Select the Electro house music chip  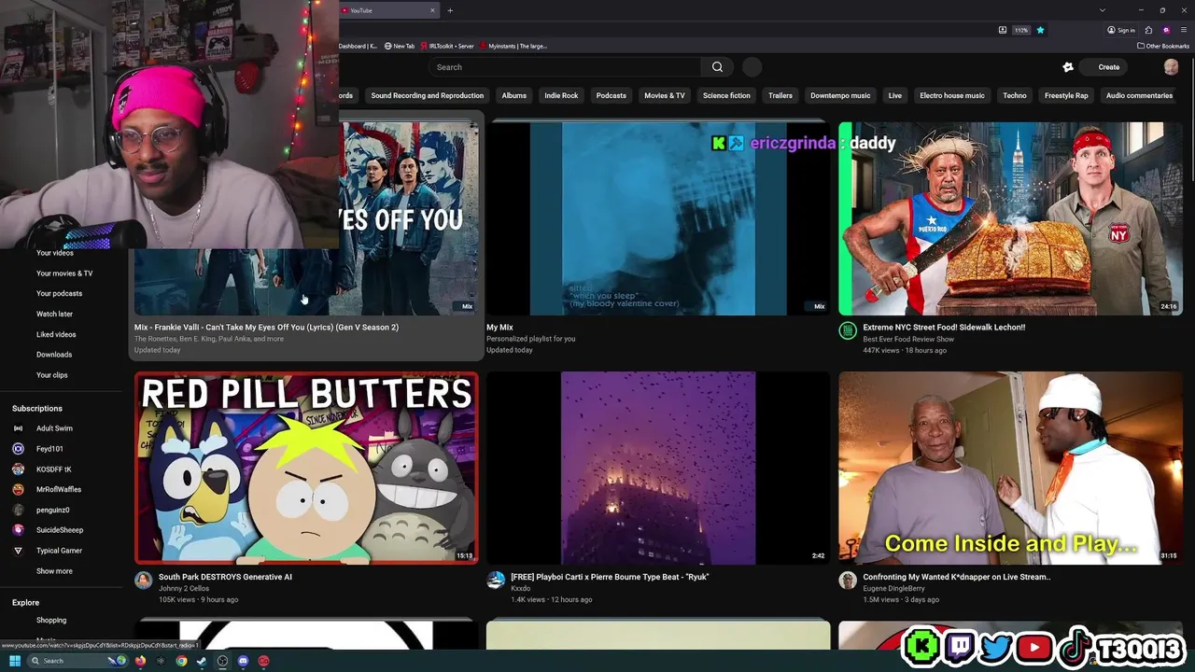pyautogui.click(x=952, y=95)
